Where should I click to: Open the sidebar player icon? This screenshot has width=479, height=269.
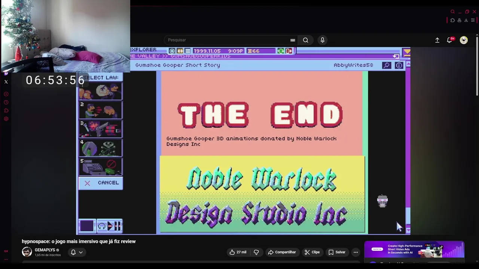click(x=6, y=94)
